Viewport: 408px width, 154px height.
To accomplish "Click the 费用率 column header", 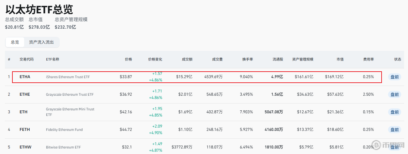I will tap(369, 59).
